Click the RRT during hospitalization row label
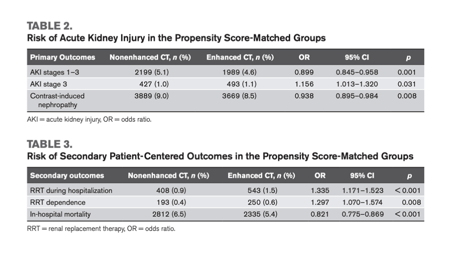 coord(71,190)
